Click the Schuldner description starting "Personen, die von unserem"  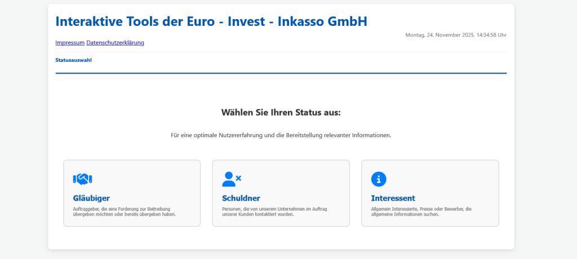pos(274,212)
